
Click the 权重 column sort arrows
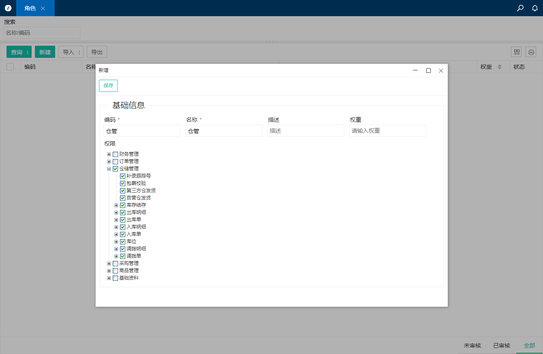[500, 67]
